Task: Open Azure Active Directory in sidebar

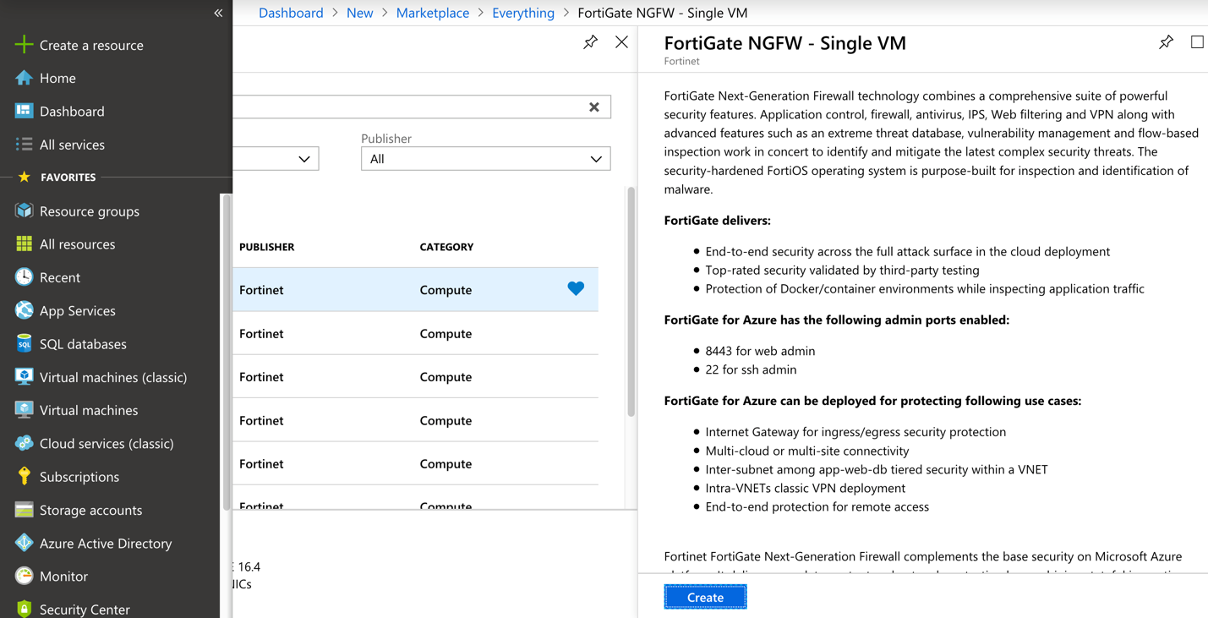Action: [x=106, y=543]
